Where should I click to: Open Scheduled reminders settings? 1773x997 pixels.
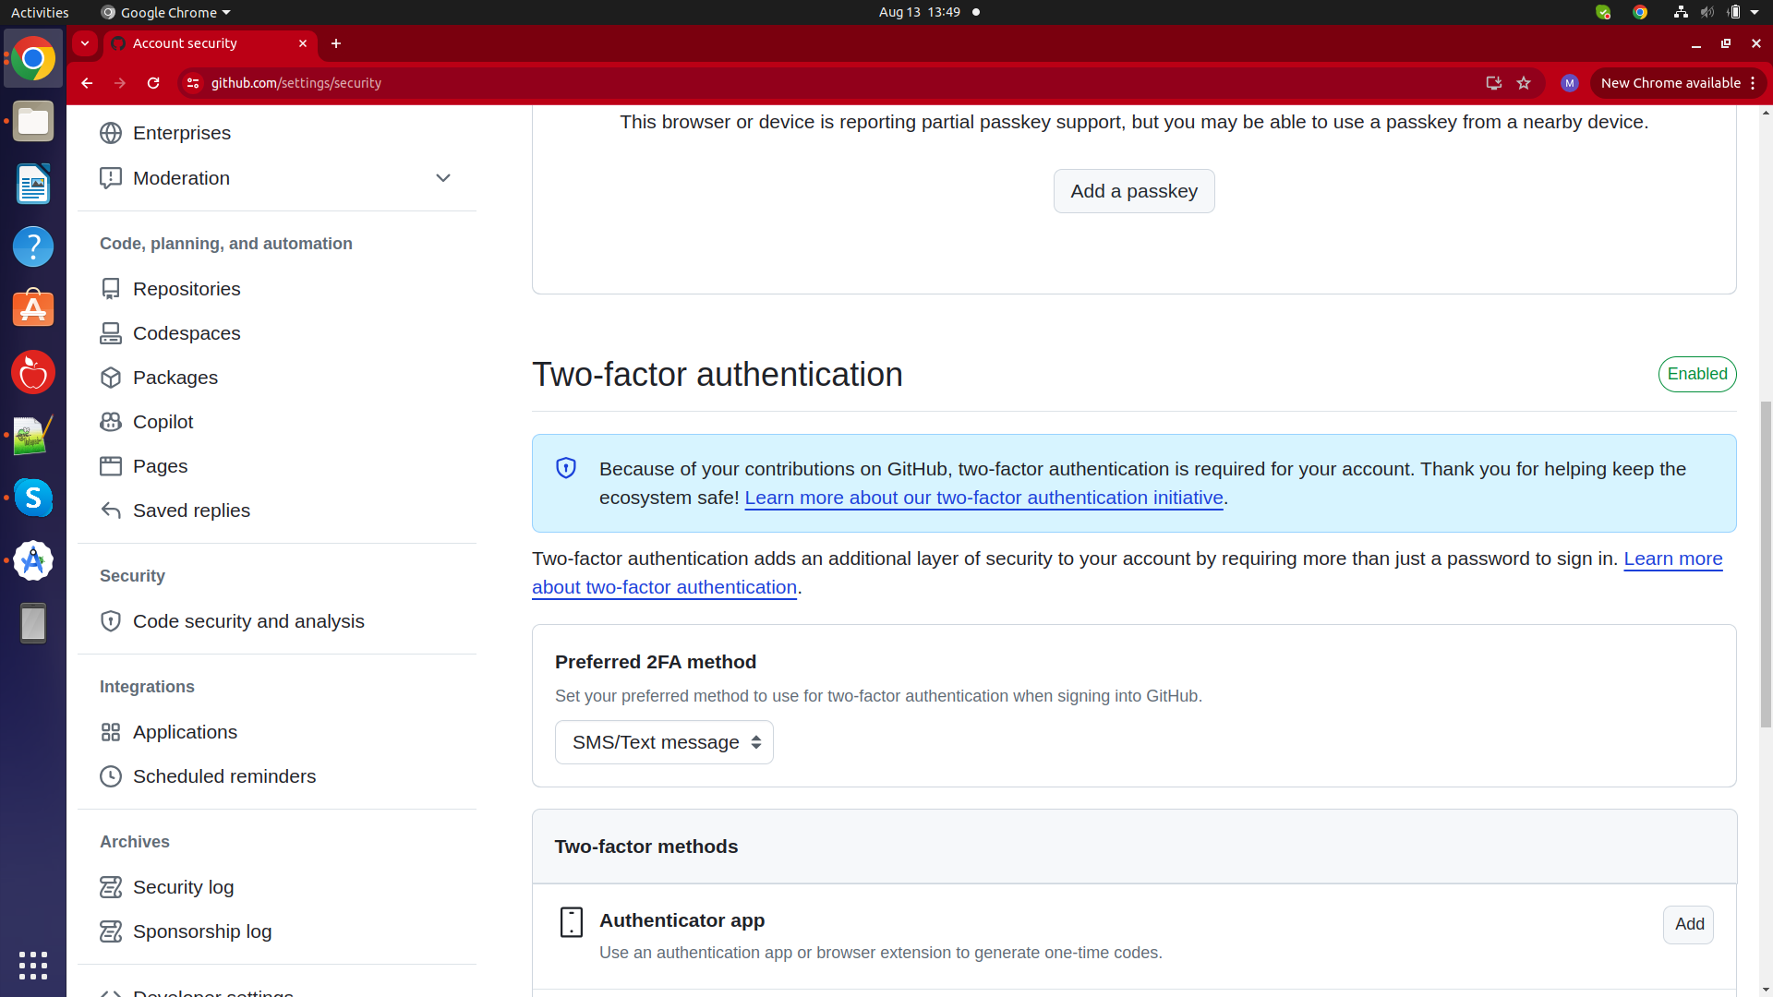click(x=224, y=776)
